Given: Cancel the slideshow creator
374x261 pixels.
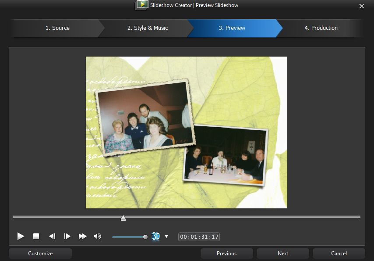Looking at the screenshot, I should point(339,254).
